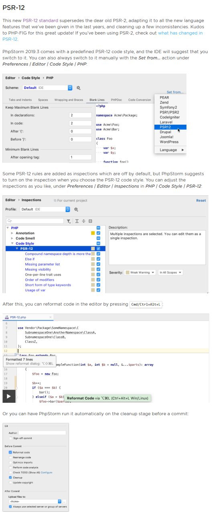
Task: Enable the Sign-off commit checkbox
Action: tap(10, 438)
